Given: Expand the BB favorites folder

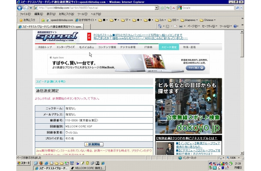Looking at the screenshot, I should (173, 20).
